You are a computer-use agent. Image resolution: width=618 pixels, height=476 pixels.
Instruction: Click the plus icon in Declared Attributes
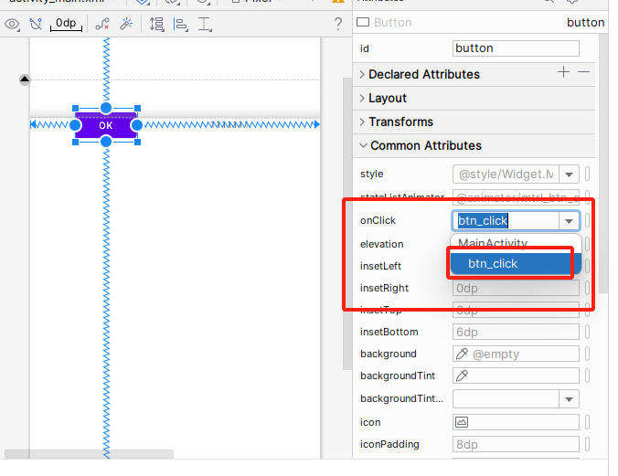563,73
